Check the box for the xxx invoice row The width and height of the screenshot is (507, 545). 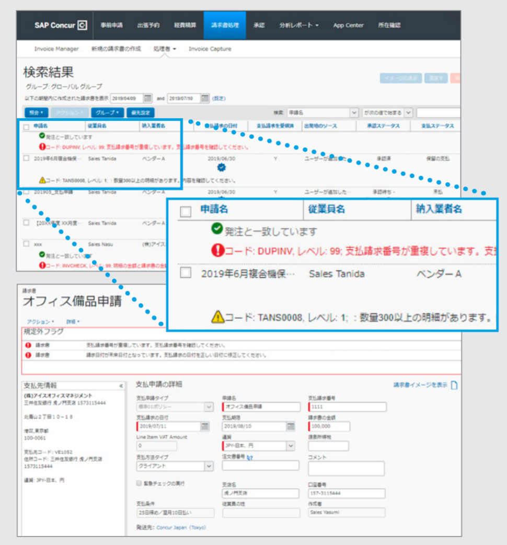click(26, 244)
